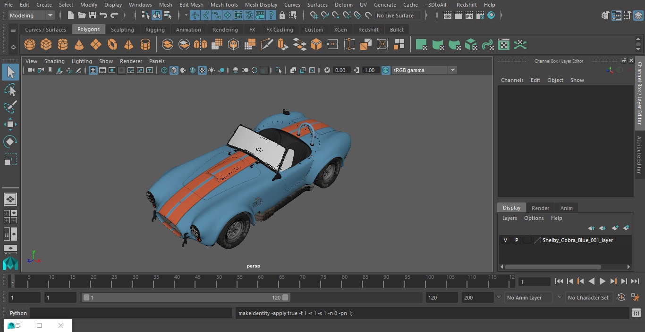645x332 pixels.
Task: Click No Live Surface field
Action: [x=397, y=16]
